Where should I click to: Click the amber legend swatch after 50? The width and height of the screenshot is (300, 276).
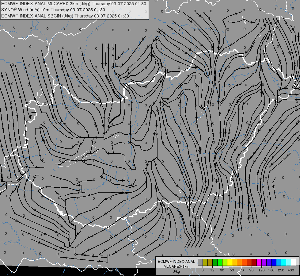tap(234, 262)
